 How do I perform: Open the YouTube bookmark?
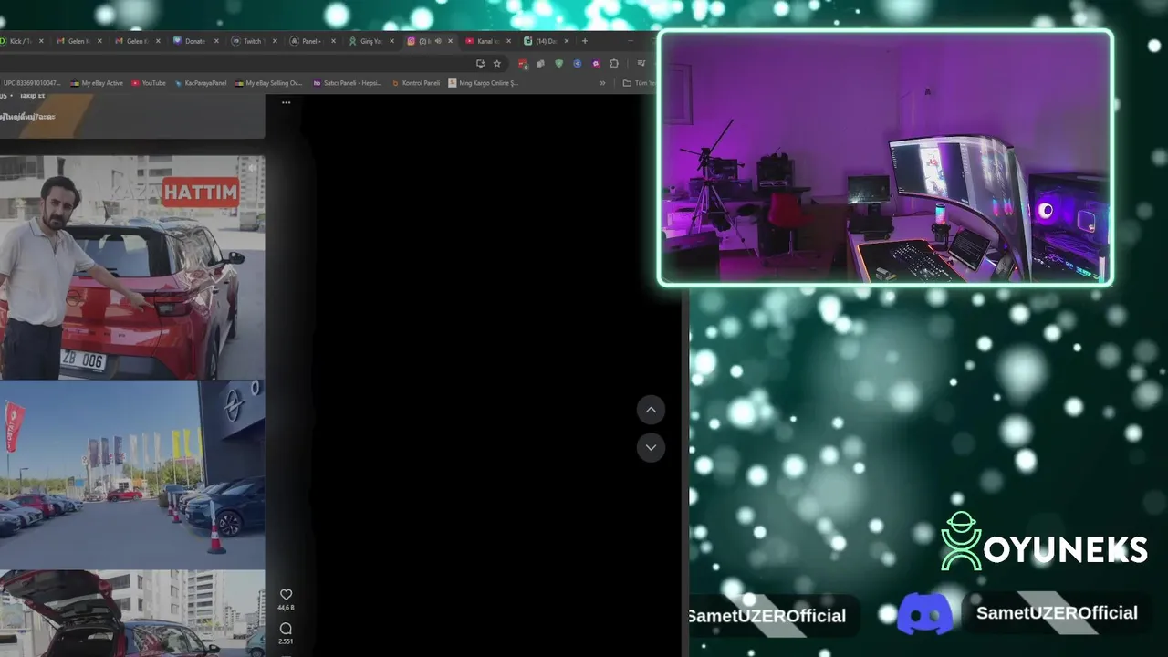148,83
